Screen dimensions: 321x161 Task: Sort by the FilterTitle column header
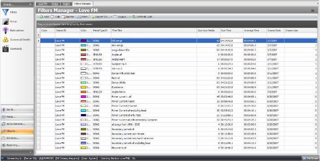[154, 30]
